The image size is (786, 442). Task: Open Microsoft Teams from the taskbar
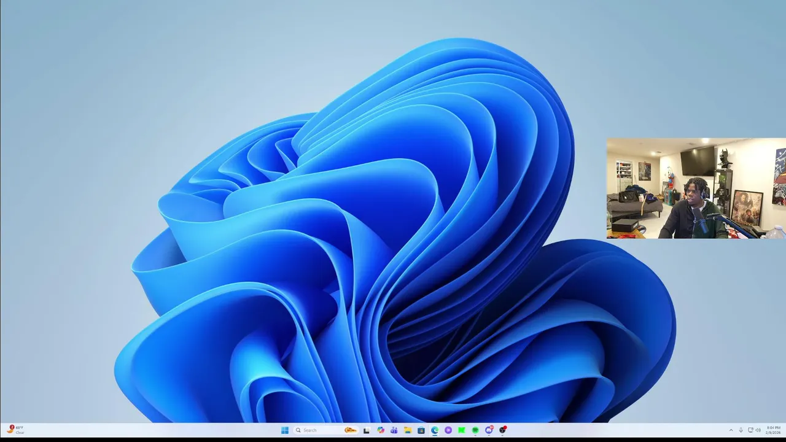click(x=394, y=430)
